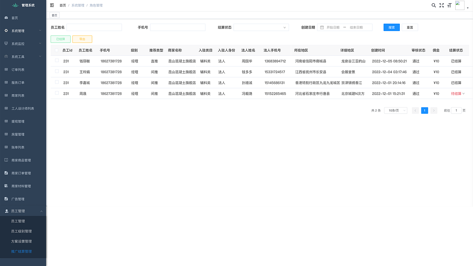Click the 创建时间 column header
This screenshot has width=473, height=266.
point(378,50)
